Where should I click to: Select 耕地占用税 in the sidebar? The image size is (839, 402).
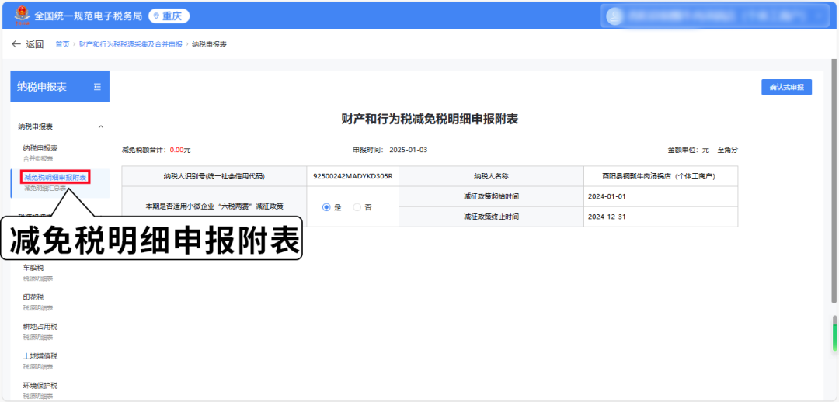pyautogui.click(x=40, y=327)
